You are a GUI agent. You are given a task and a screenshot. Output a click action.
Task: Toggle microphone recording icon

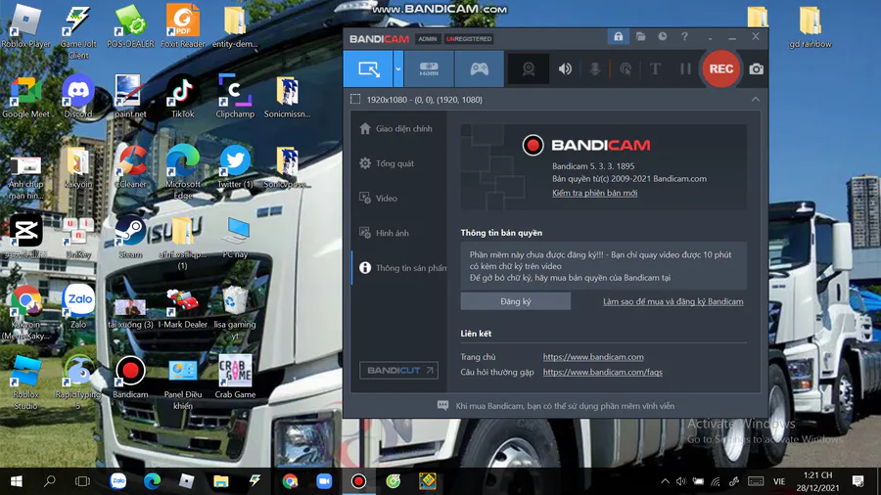tap(594, 69)
